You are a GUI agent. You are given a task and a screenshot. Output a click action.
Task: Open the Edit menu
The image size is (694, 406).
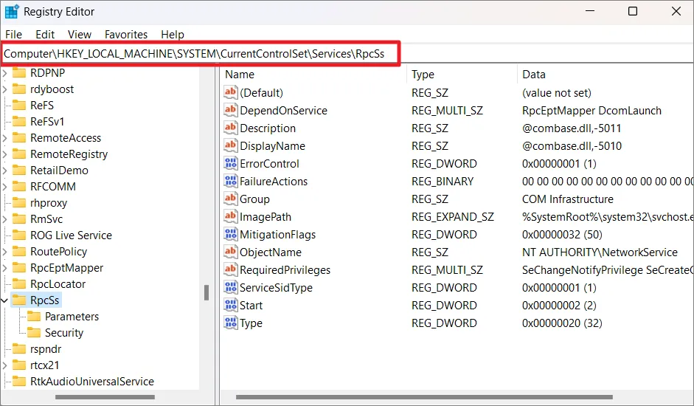[x=45, y=35]
